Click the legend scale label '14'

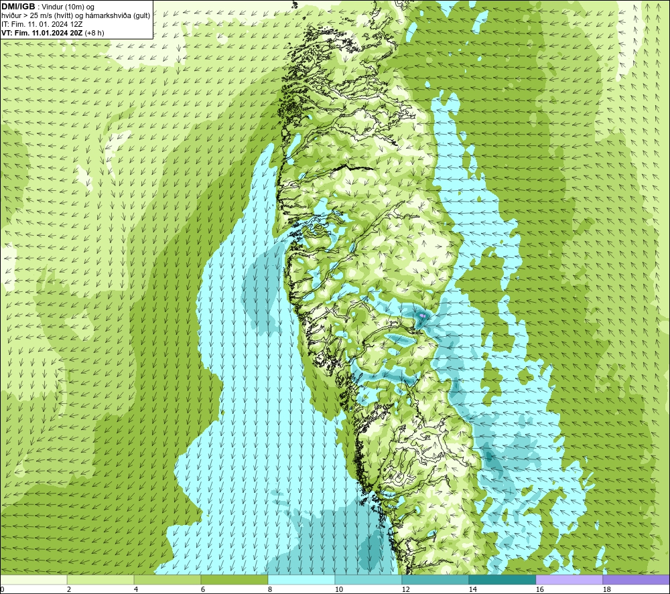coord(472,589)
